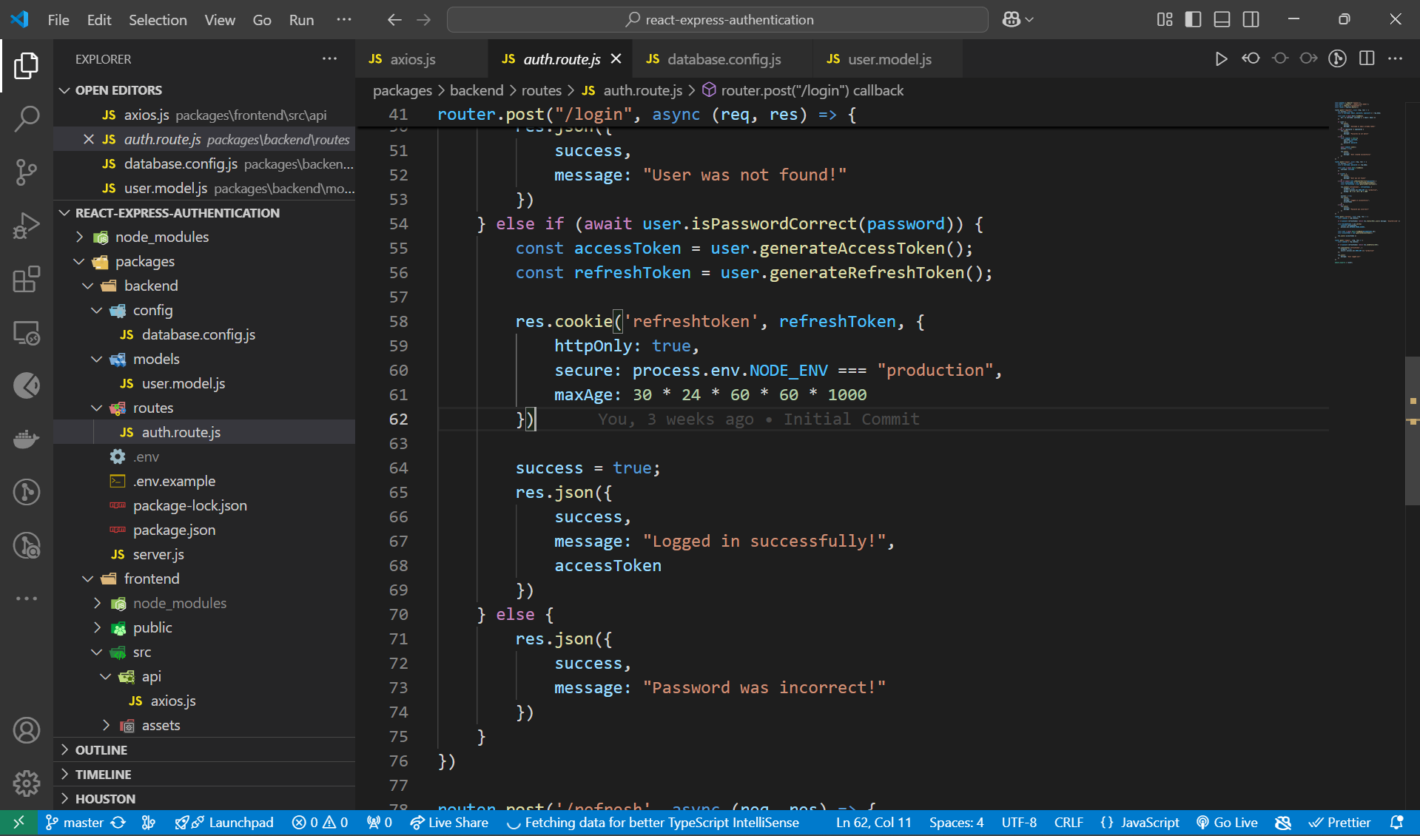This screenshot has height=836, width=1420.
Task: Open previous change via arrow-circle icon
Action: [1251, 58]
